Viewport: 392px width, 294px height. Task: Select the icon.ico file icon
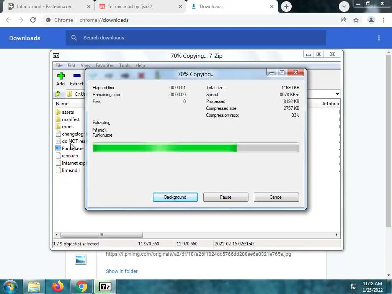[58, 155]
